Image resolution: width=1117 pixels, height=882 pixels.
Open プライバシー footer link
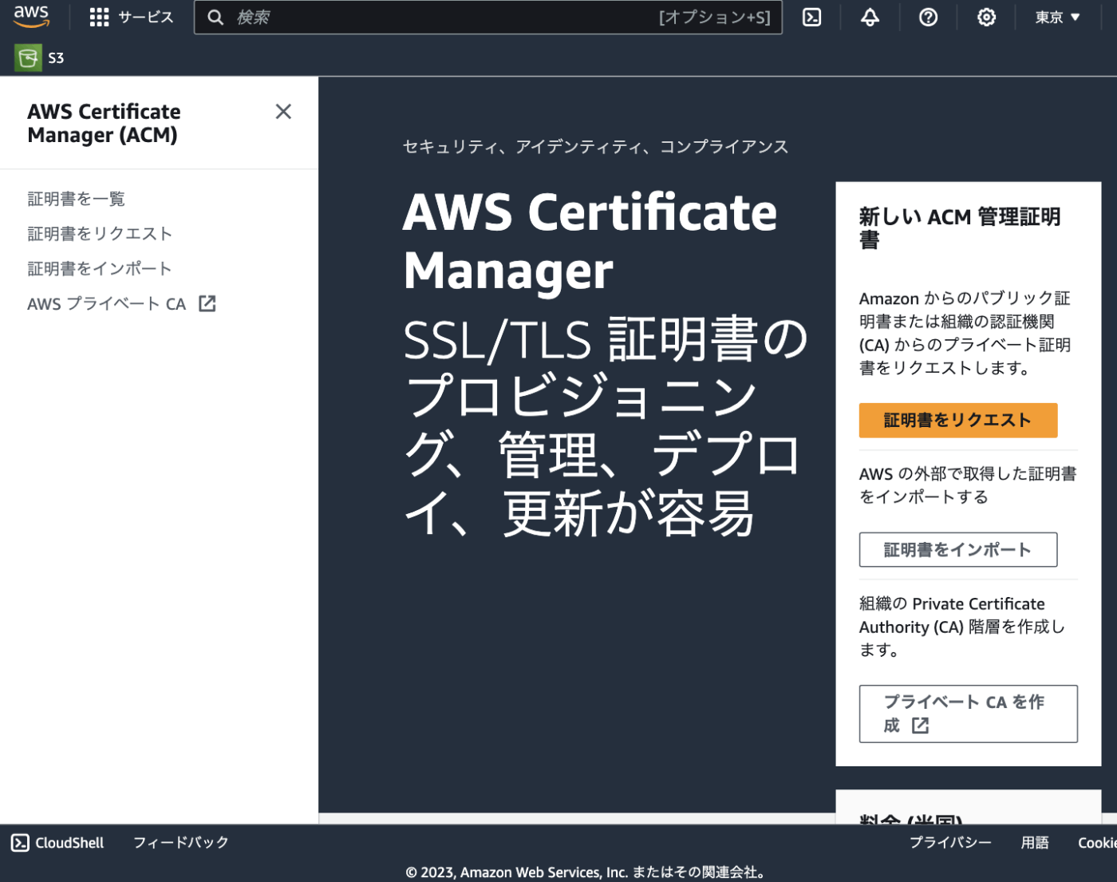pyautogui.click(x=951, y=843)
